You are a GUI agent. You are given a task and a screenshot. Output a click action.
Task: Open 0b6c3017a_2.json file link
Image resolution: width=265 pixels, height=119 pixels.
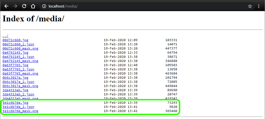click(x=18, y=82)
